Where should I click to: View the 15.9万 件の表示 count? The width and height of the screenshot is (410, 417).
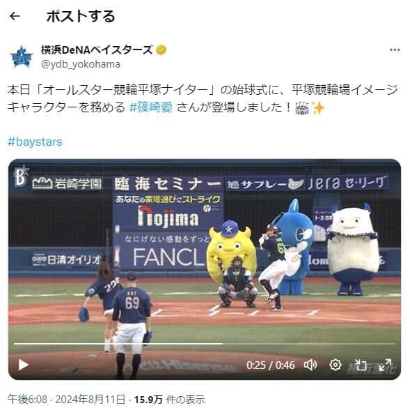point(169,399)
